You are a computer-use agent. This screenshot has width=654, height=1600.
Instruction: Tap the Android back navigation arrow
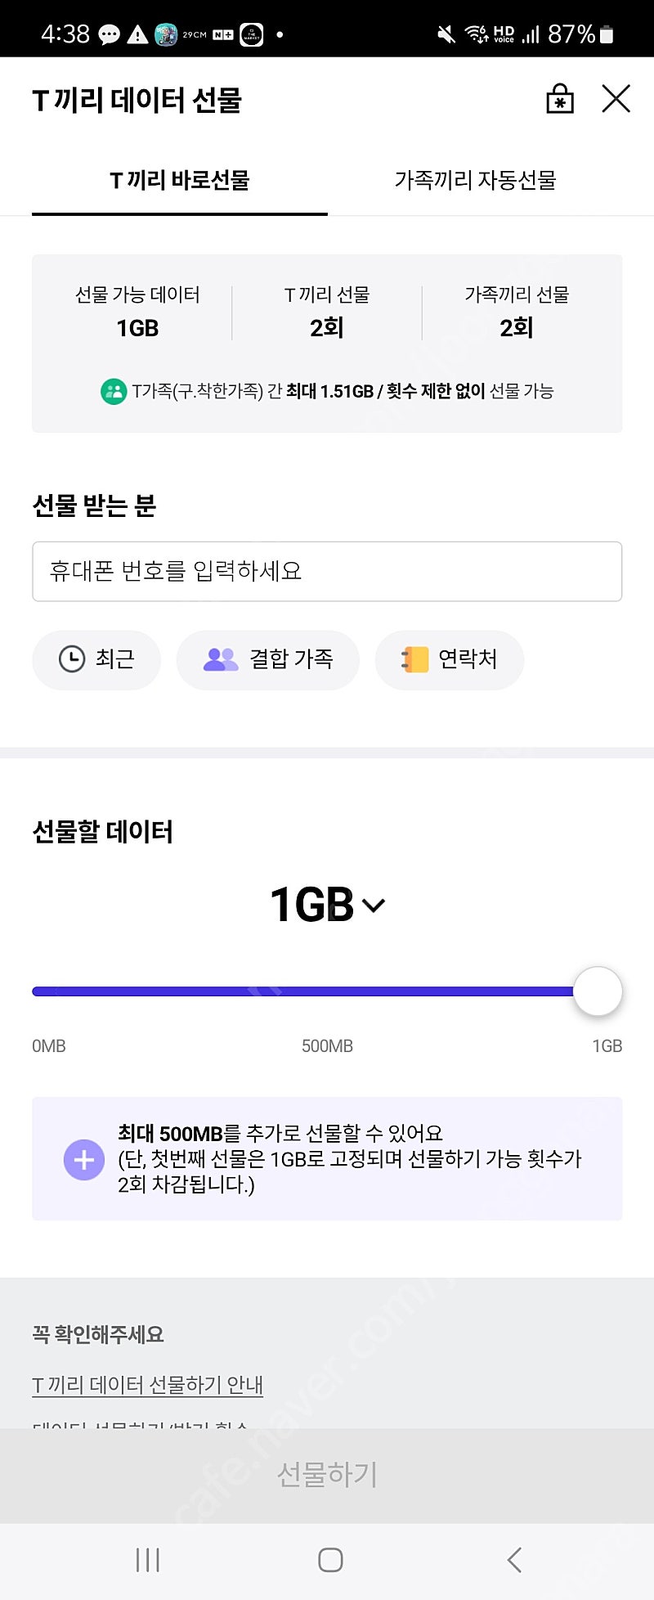click(x=514, y=1560)
